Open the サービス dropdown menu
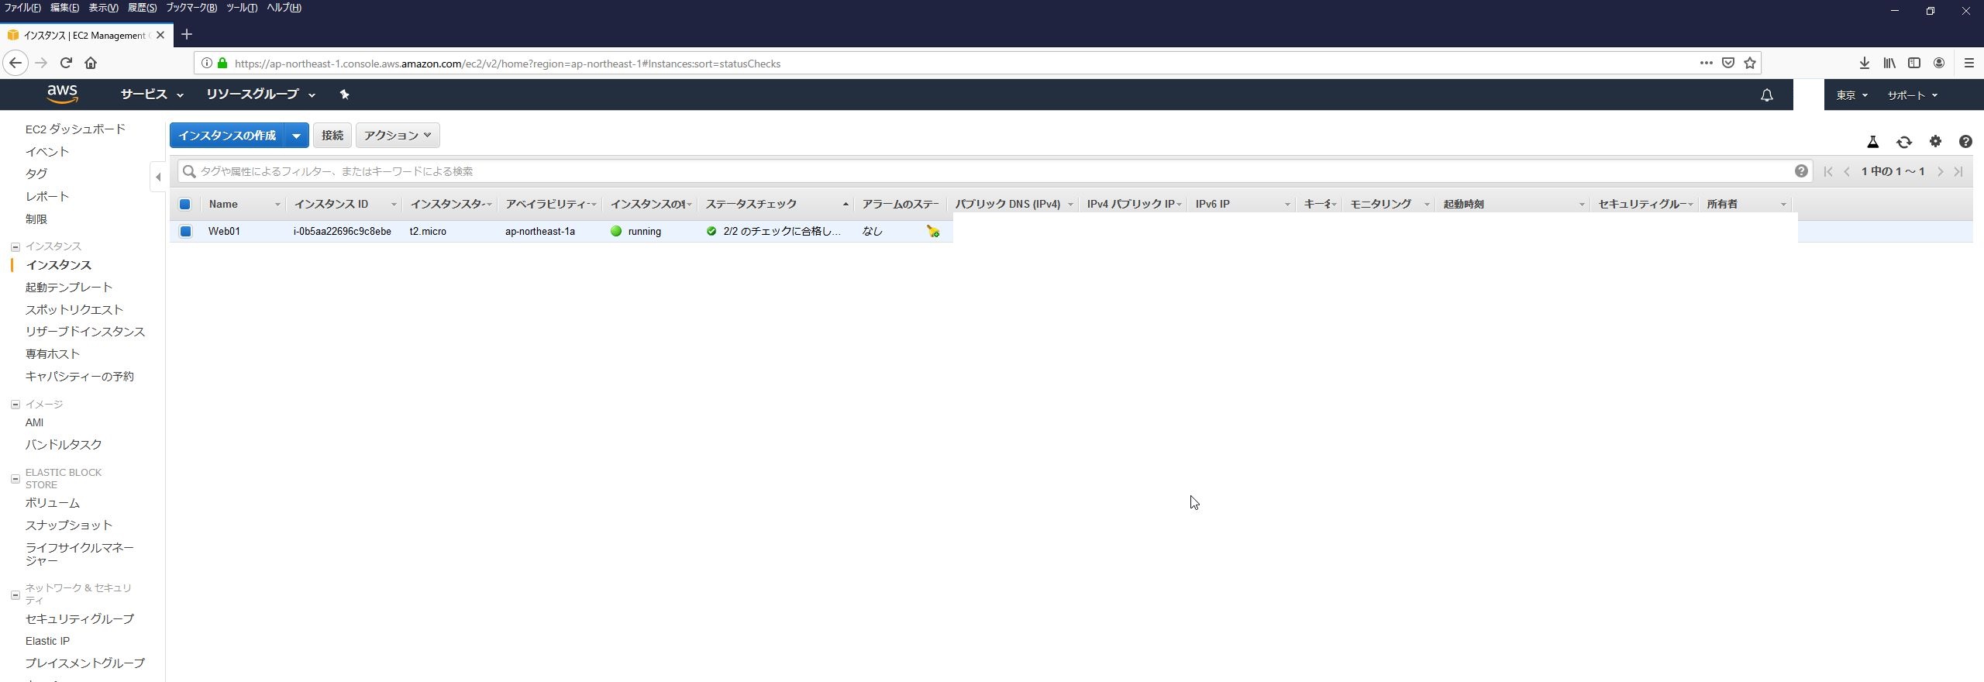Screen dimensions: 1984x682 point(152,95)
